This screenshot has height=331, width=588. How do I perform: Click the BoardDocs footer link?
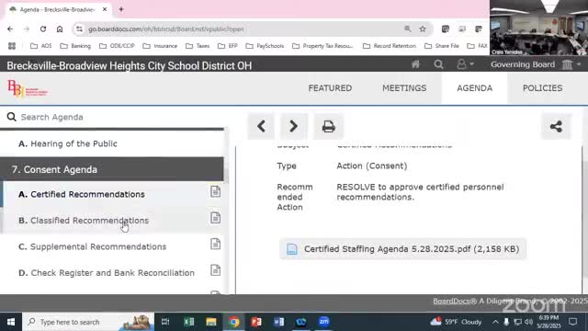(451, 301)
